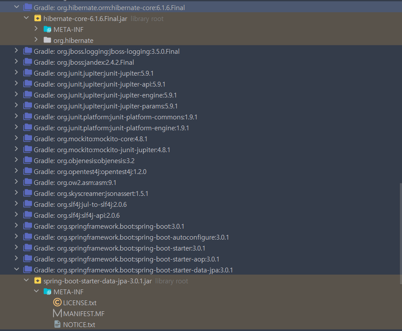The height and width of the screenshot is (331, 402).
Task: Expand jul-to-slf4j:2.0.6 library node
Action: point(16,204)
